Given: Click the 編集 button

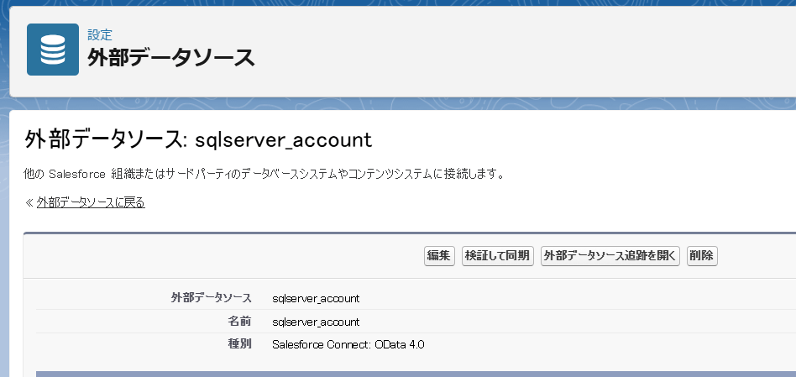Looking at the screenshot, I should click(439, 256).
